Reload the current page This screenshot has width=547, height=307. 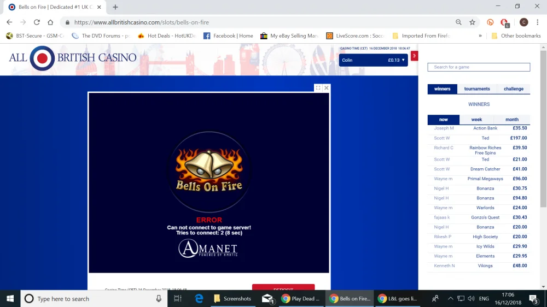[x=37, y=22]
